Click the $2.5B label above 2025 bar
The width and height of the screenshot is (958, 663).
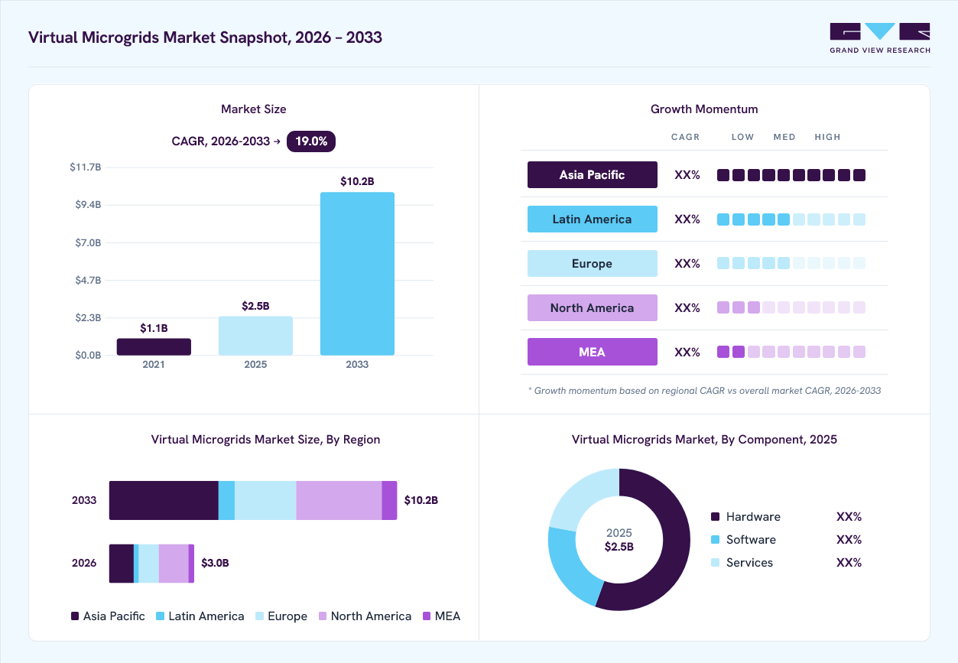[x=255, y=306]
